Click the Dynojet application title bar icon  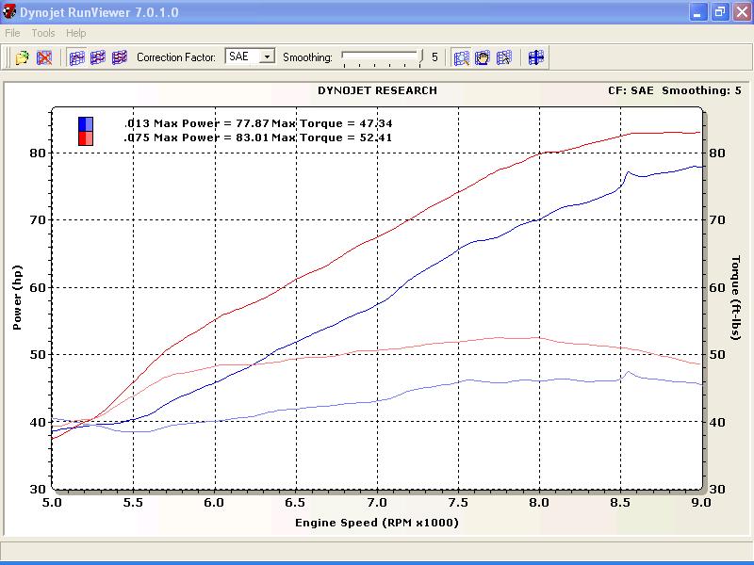(x=9, y=11)
